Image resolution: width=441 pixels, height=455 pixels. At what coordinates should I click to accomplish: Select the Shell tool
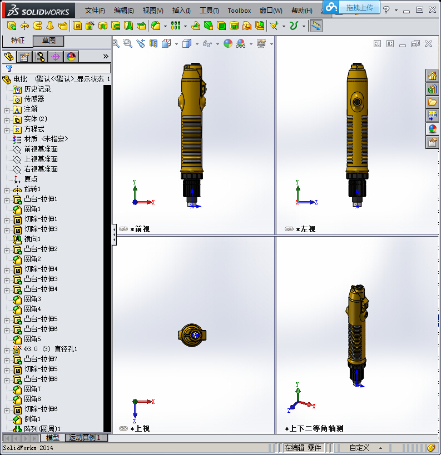click(x=221, y=26)
